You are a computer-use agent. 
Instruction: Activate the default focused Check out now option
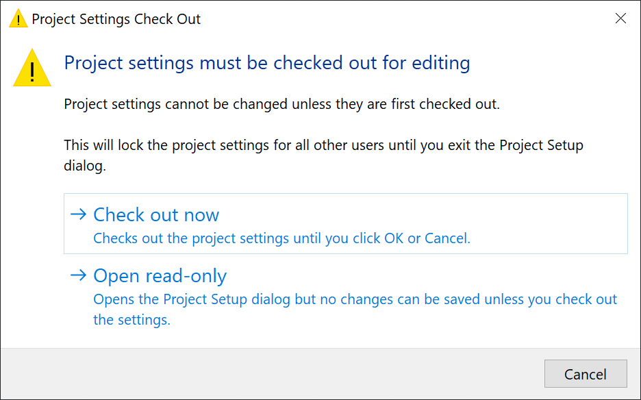pyautogui.click(x=155, y=214)
